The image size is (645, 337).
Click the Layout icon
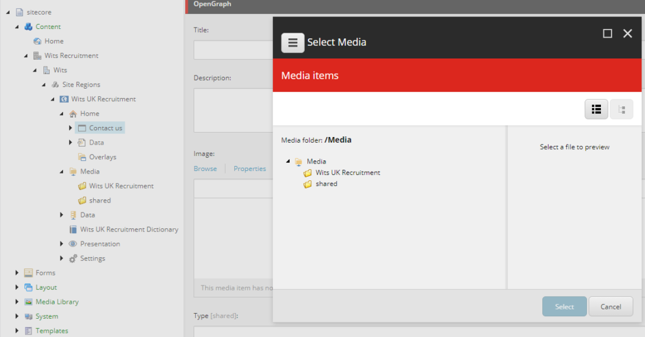[x=28, y=287]
